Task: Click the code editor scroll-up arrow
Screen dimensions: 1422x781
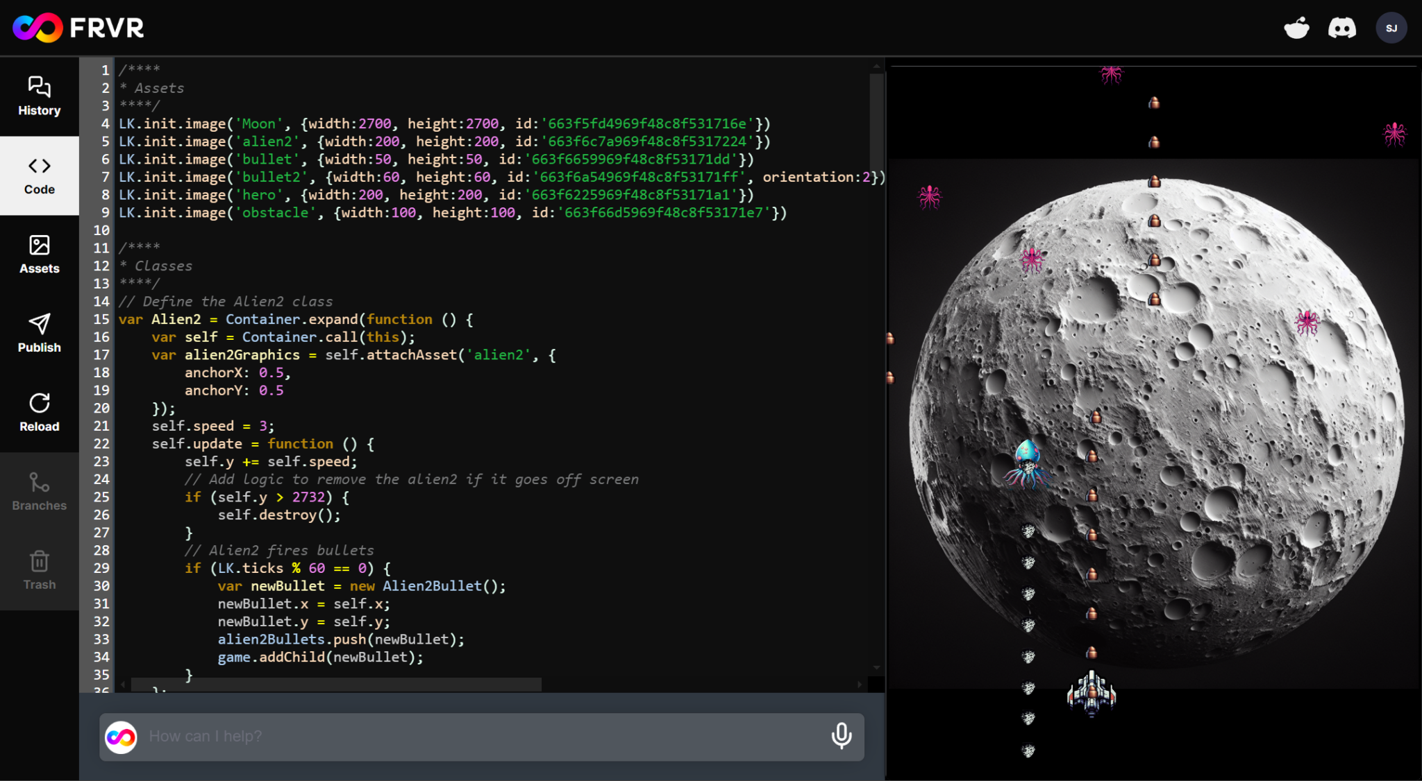Action: [x=876, y=67]
